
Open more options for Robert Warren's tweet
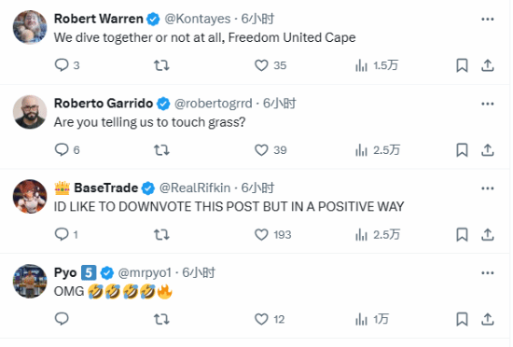[x=488, y=19]
